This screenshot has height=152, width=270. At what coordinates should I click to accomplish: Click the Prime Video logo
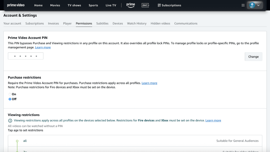16,5
